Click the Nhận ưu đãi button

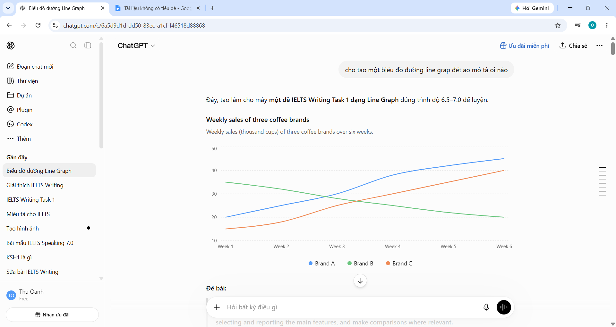click(52, 314)
